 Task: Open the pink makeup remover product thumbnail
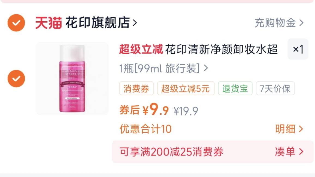click(x=72, y=78)
